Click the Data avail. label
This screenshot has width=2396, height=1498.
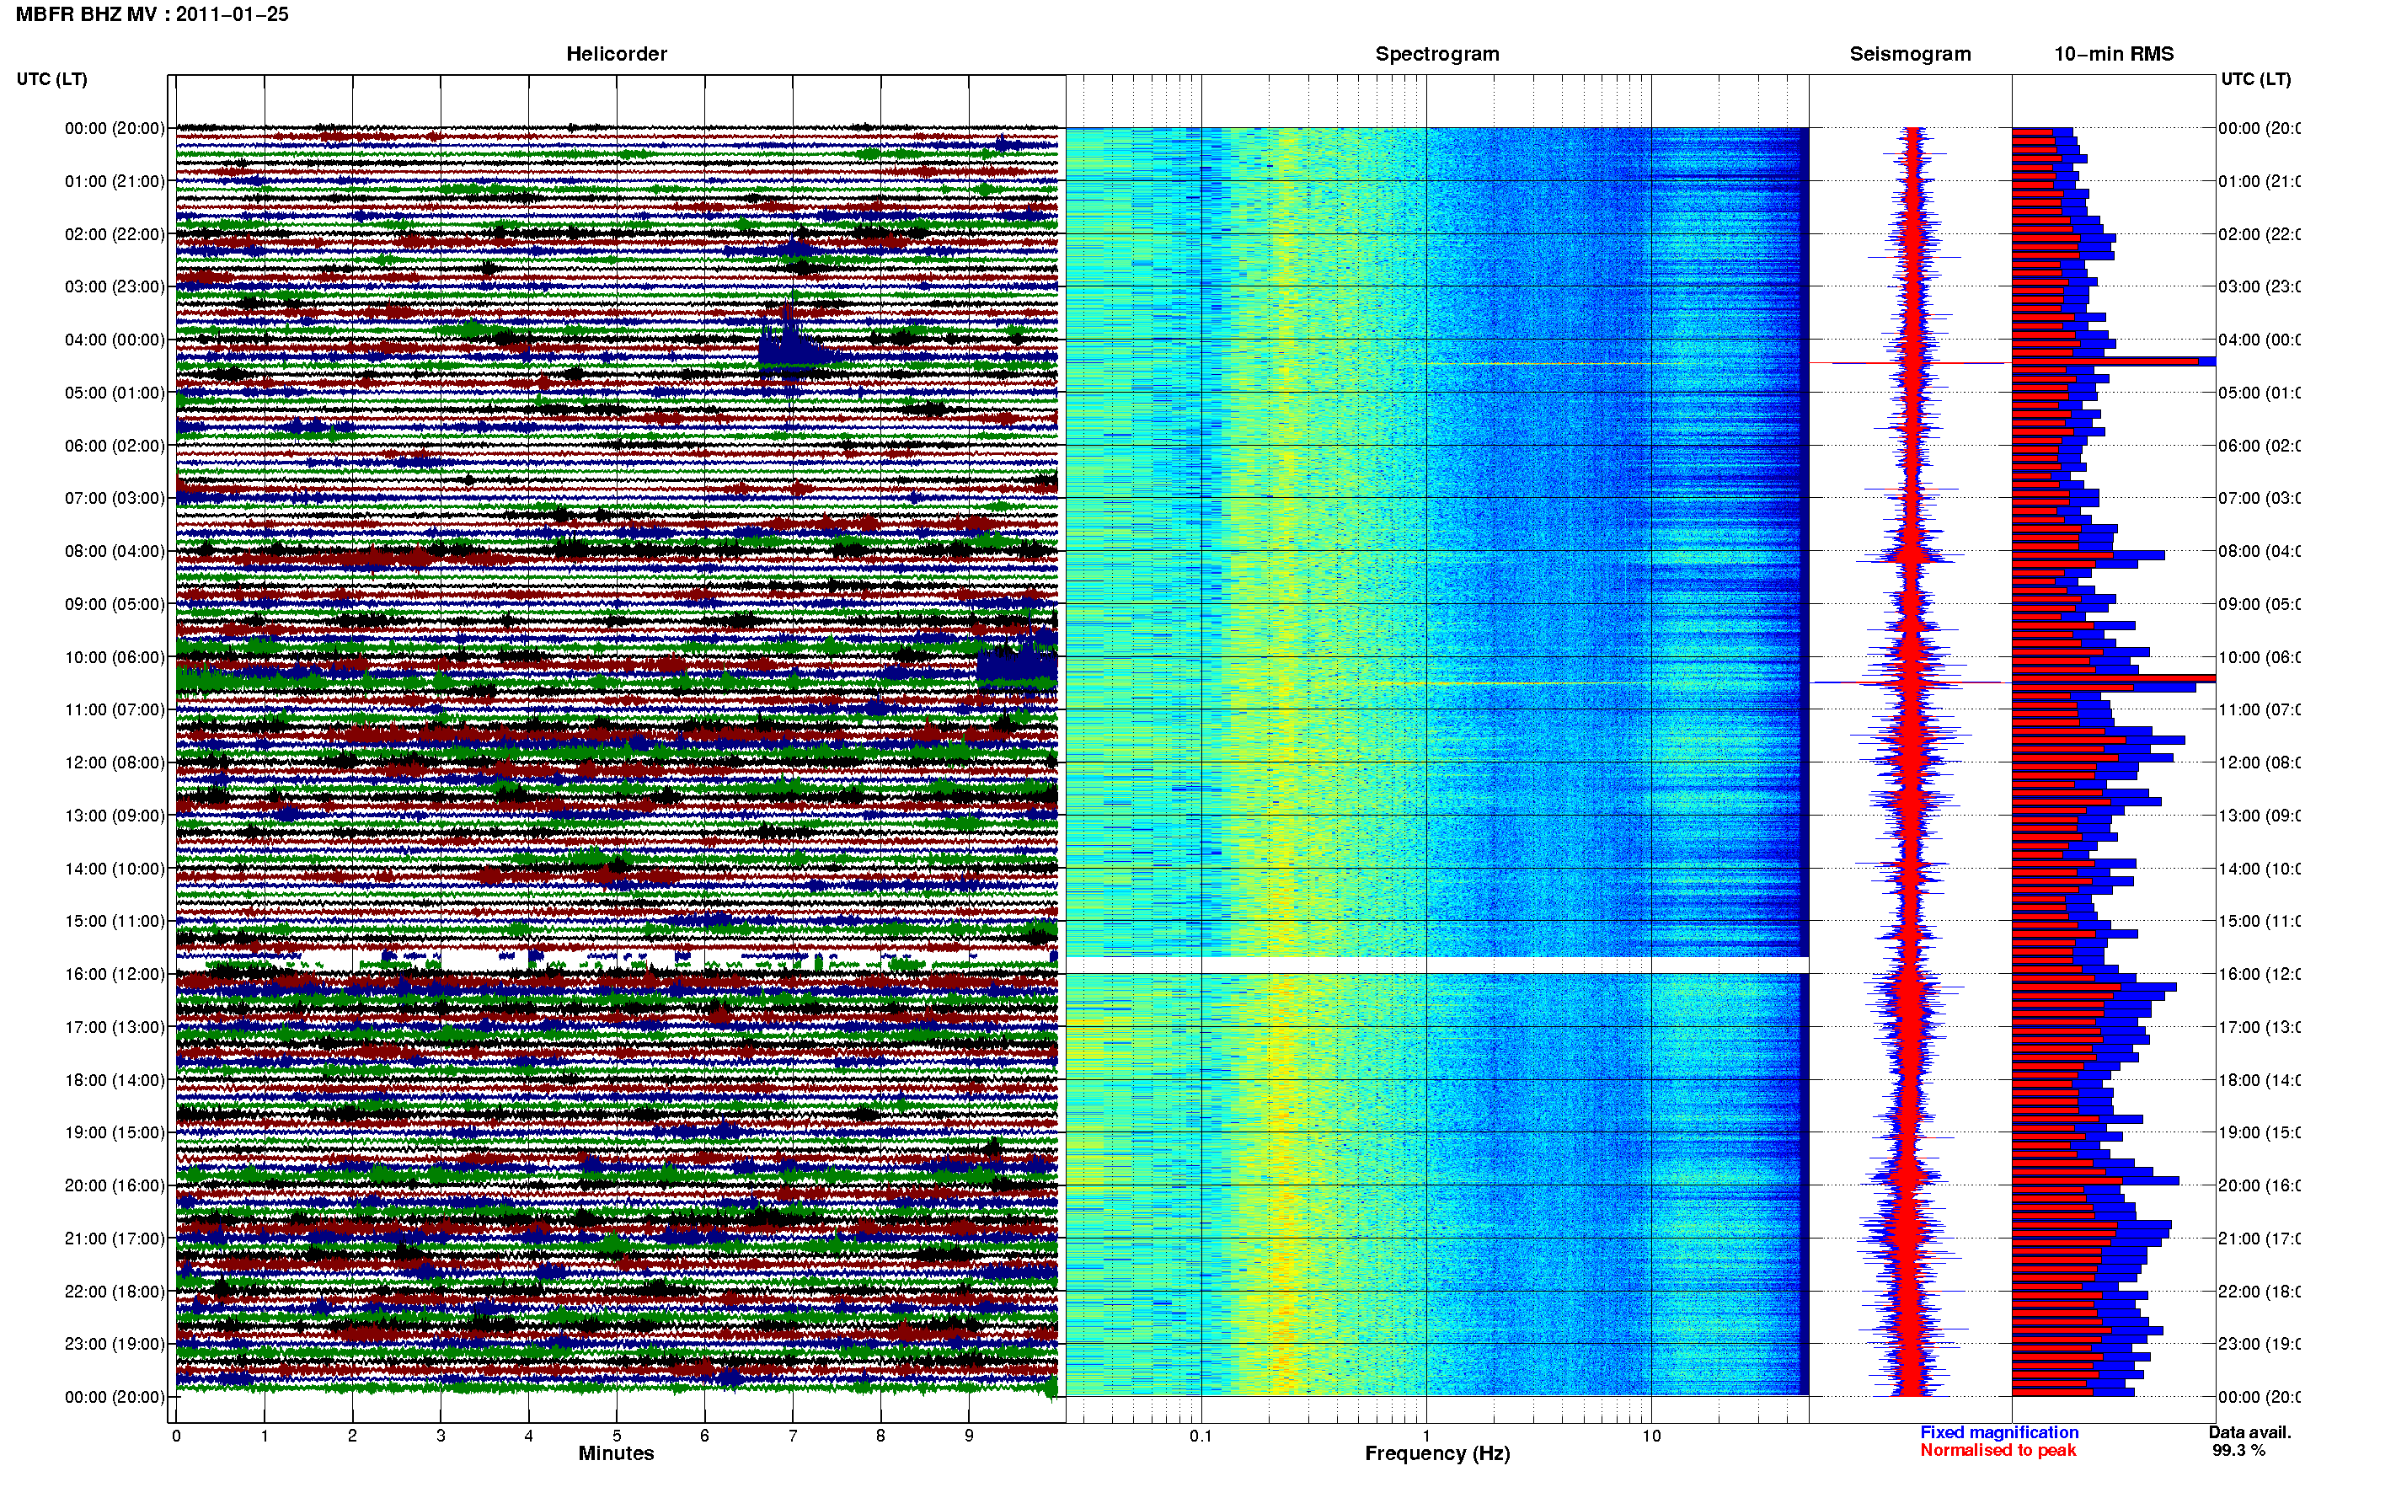(2249, 1431)
